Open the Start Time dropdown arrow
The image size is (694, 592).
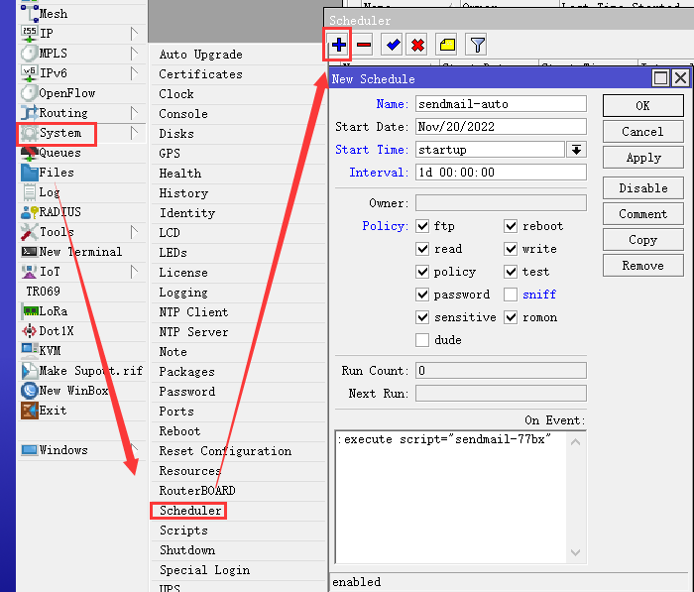pyautogui.click(x=576, y=150)
